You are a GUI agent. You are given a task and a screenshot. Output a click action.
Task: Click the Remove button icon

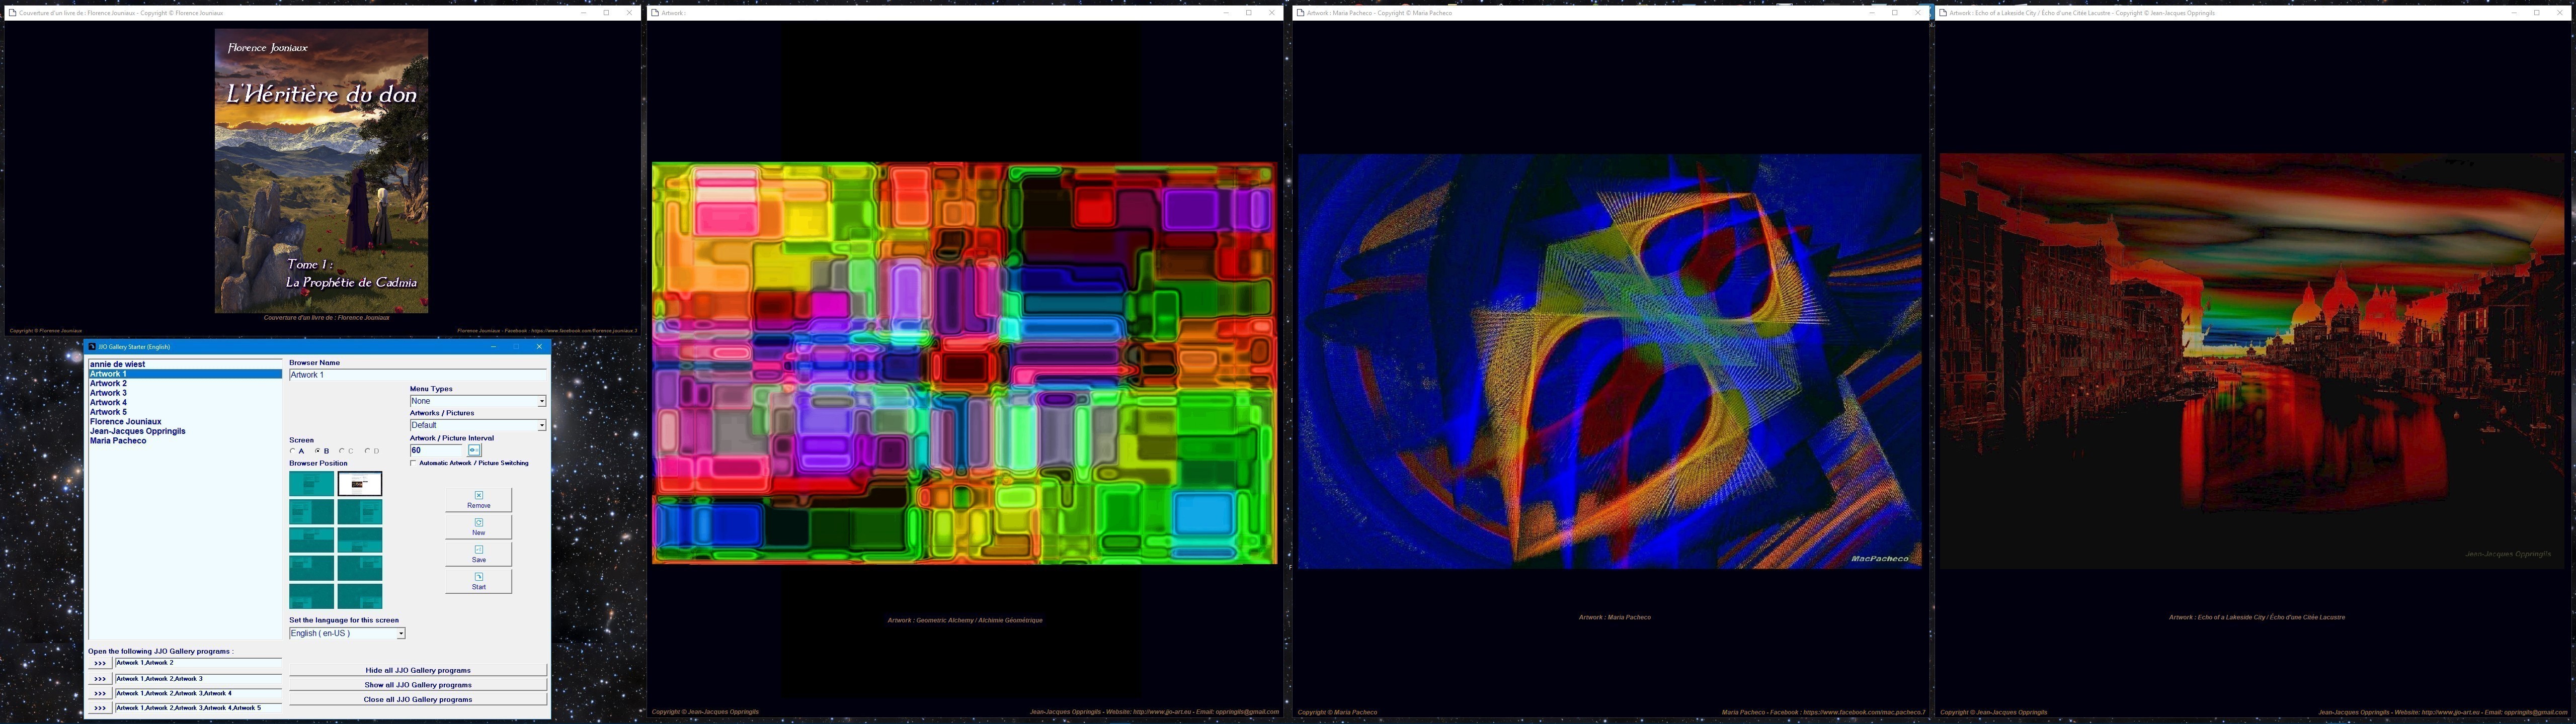click(x=478, y=495)
